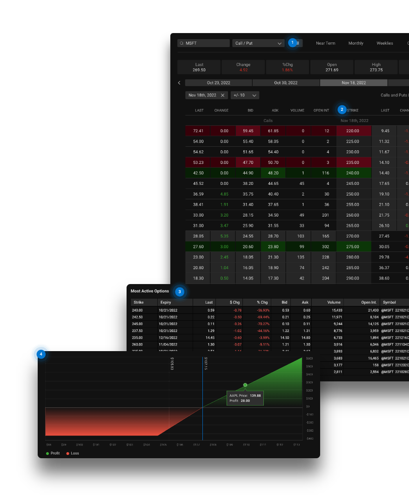Select the Monthly tab

pyautogui.click(x=355, y=43)
